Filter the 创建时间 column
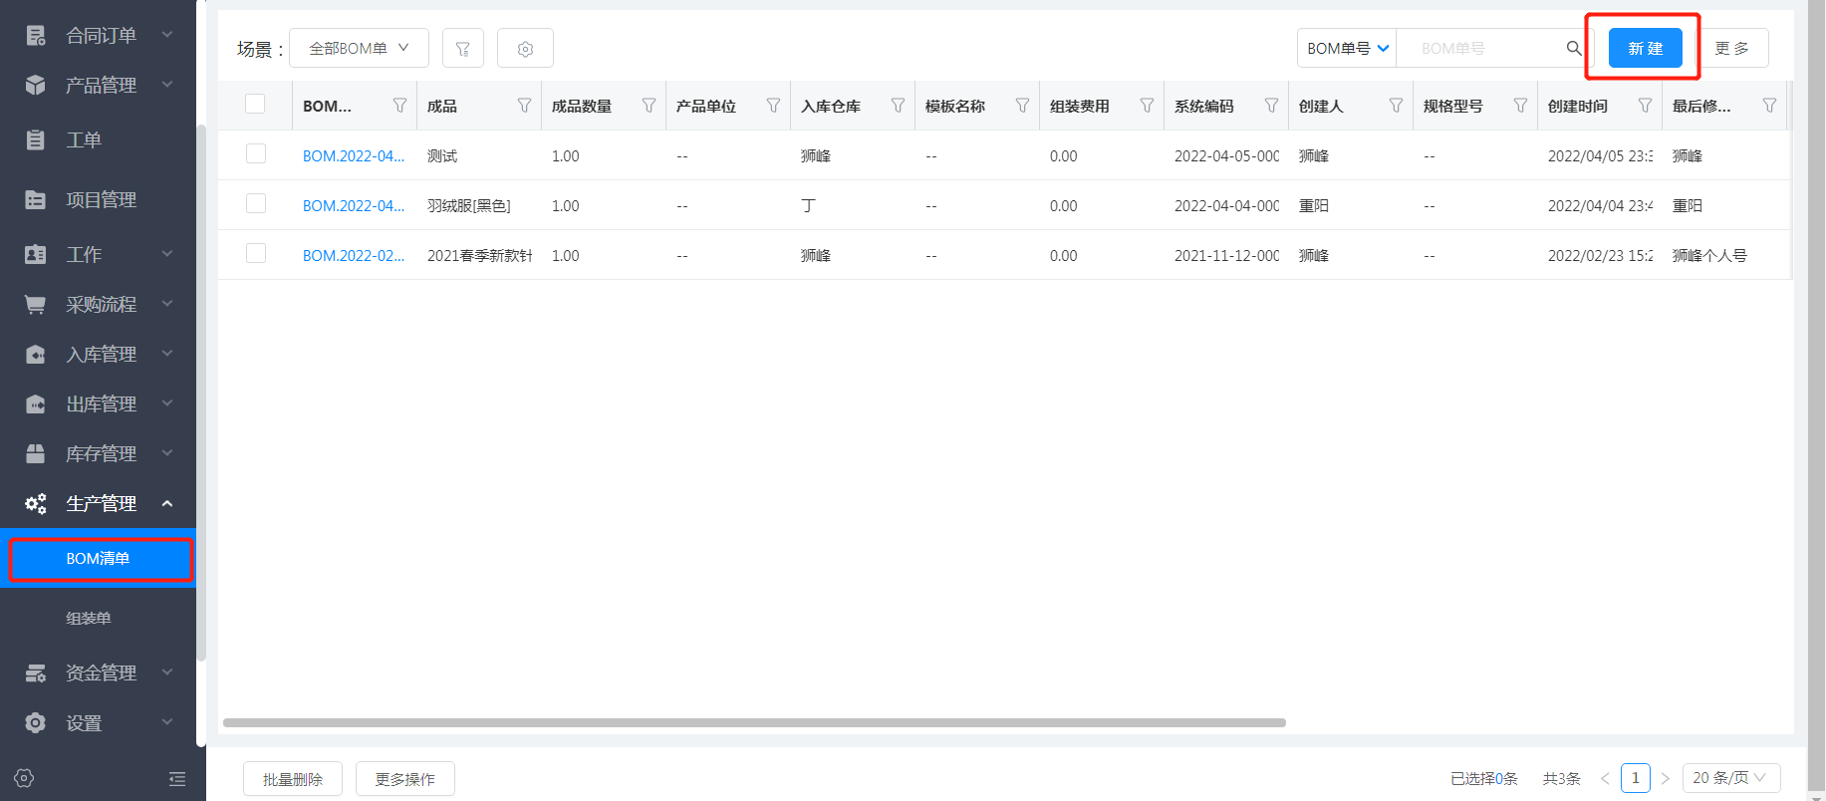Viewport: 1826px width, 801px height. 1645,106
